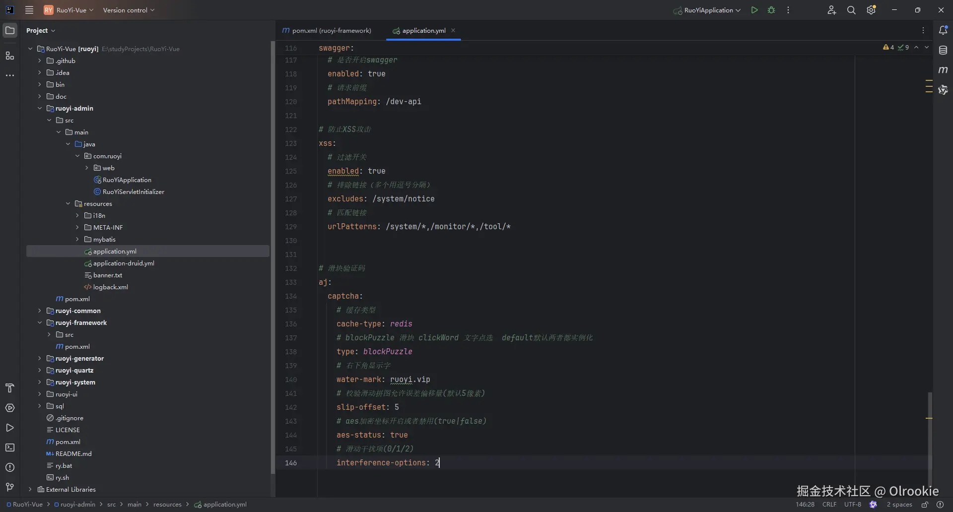Expand the ruoyi-common module folder

click(x=40, y=311)
